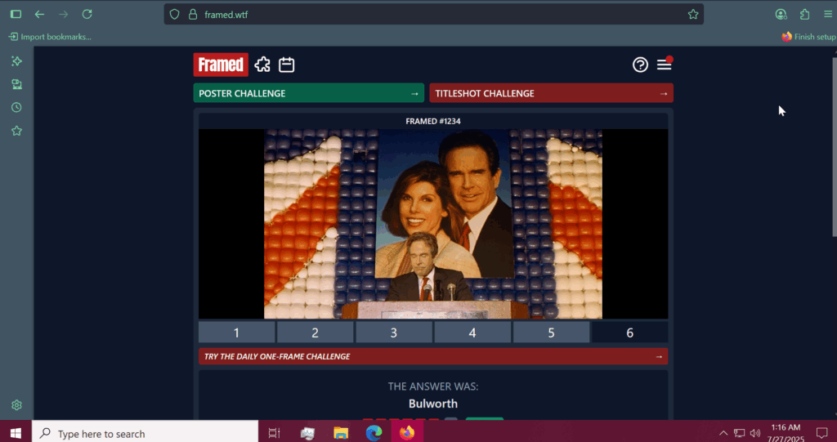Switch to frame 3
837x442 pixels.
point(393,333)
